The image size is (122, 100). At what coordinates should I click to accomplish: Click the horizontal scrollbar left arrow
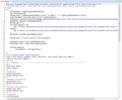tap(7, 98)
